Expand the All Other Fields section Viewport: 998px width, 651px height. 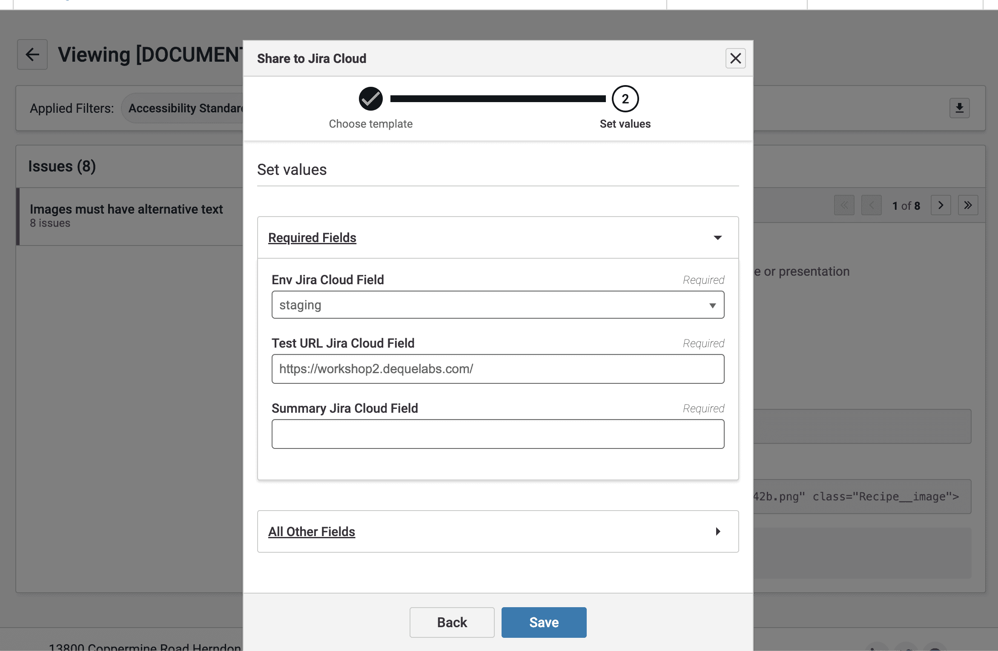click(717, 531)
